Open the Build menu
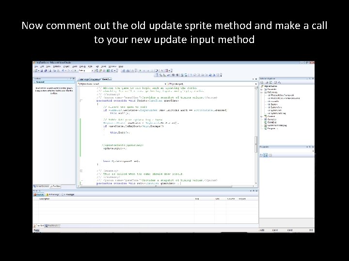Viewport: 349px width, 261px height. coord(75,66)
